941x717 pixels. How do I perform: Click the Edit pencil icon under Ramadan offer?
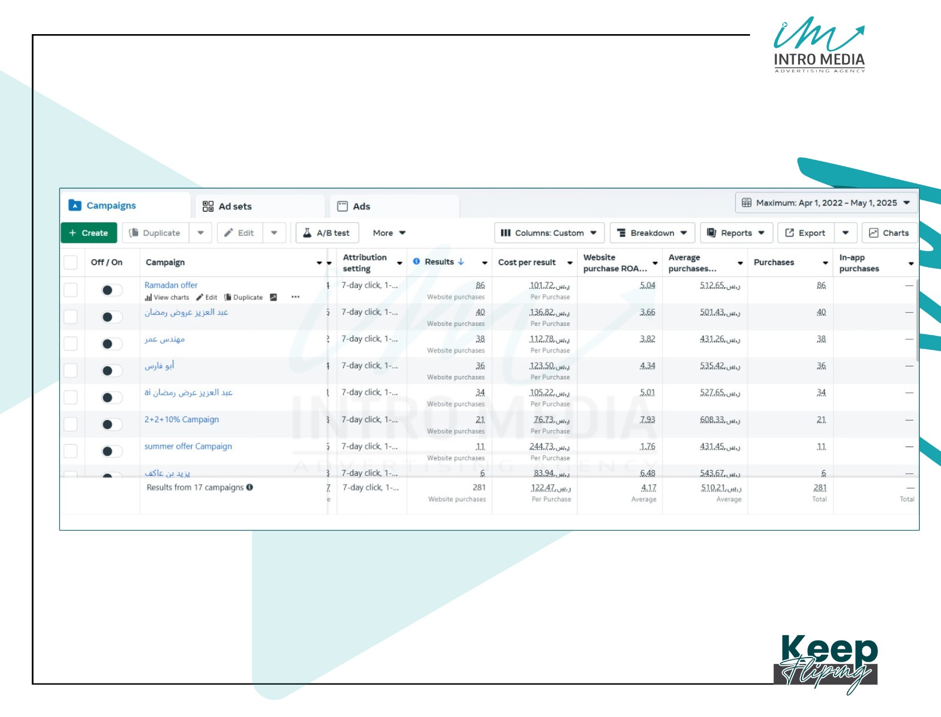point(200,298)
